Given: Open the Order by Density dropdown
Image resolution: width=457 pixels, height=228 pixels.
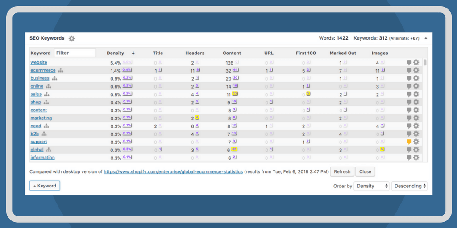Looking at the screenshot, I should point(371,186).
